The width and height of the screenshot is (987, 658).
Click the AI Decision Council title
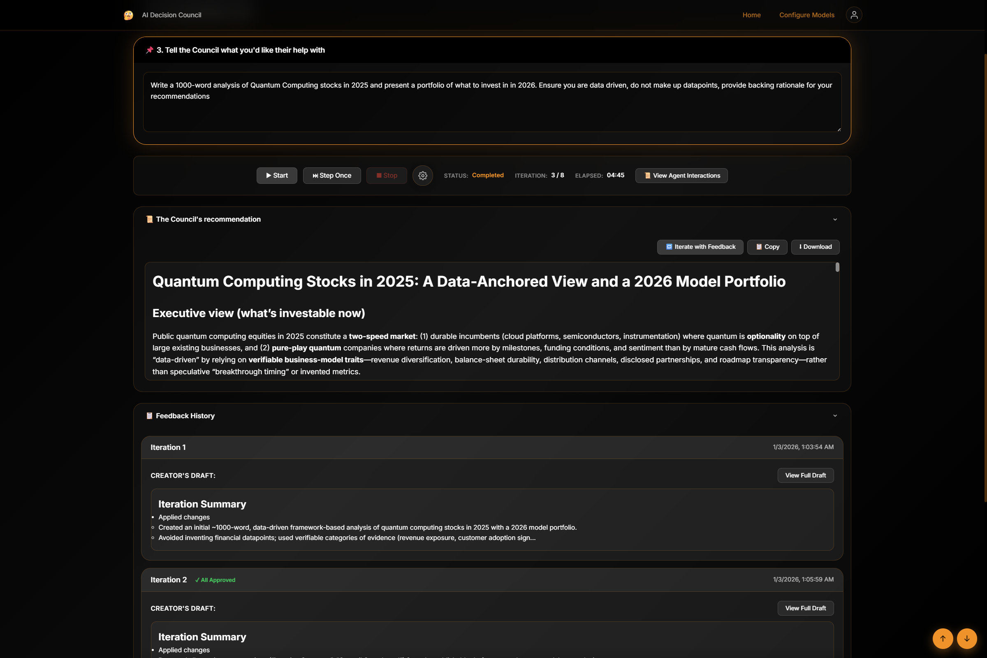pos(171,15)
